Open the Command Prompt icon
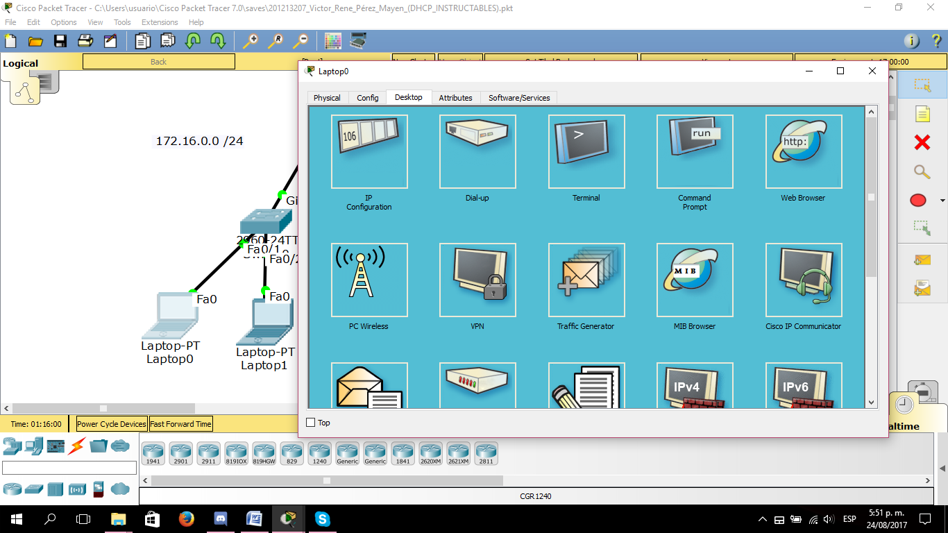948x533 pixels. click(695, 151)
